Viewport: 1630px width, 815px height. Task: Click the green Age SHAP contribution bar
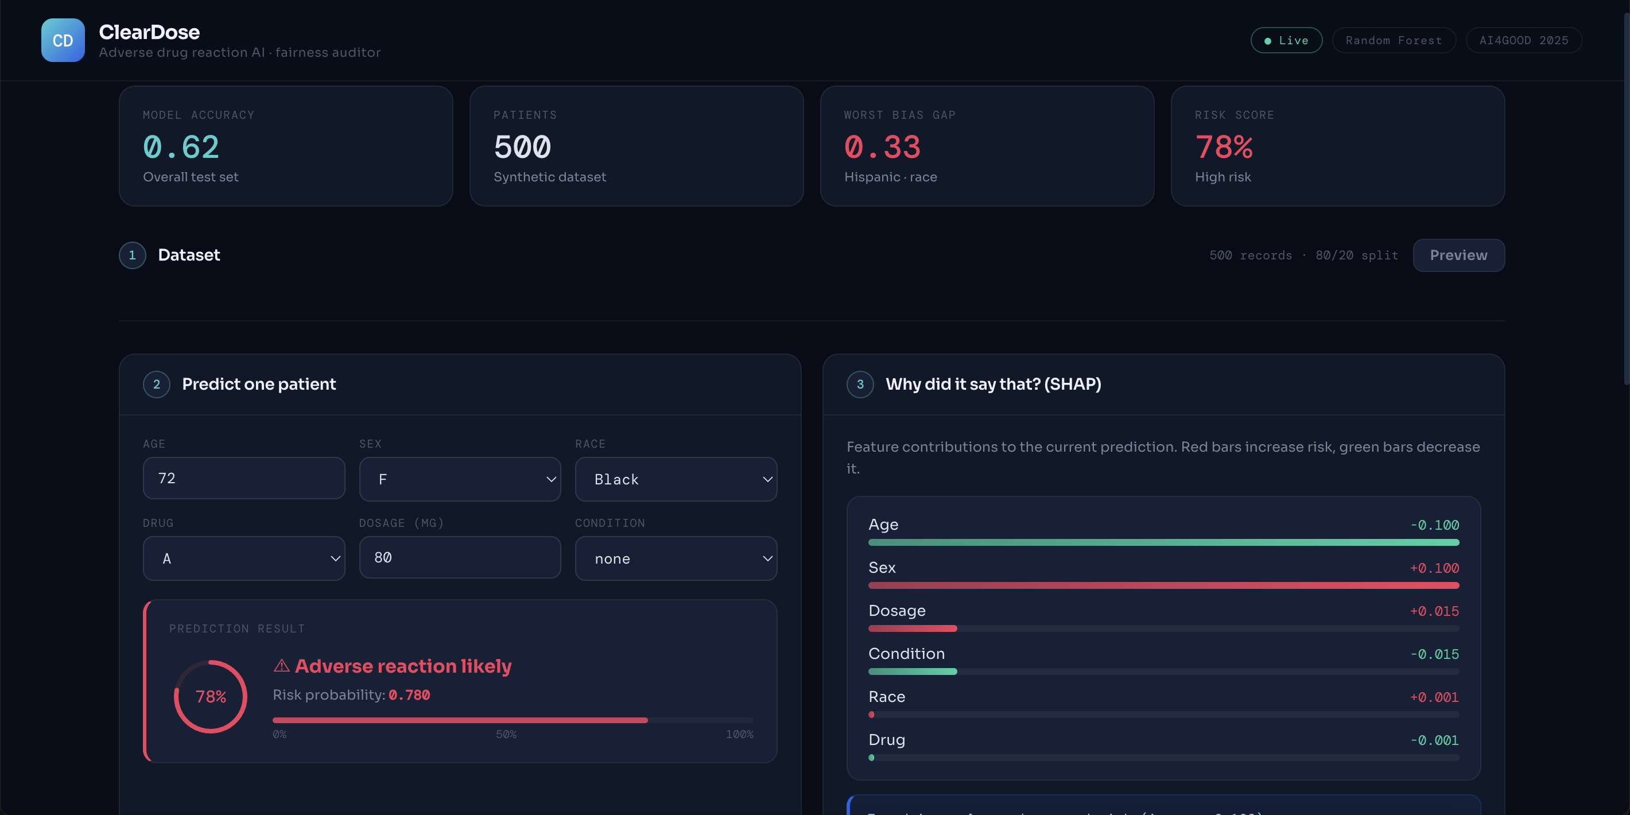pos(1163,542)
